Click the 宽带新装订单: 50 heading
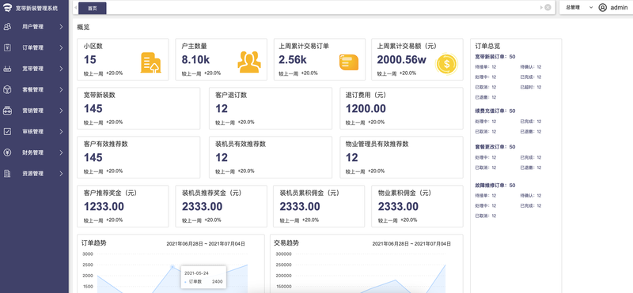 tap(495, 57)
